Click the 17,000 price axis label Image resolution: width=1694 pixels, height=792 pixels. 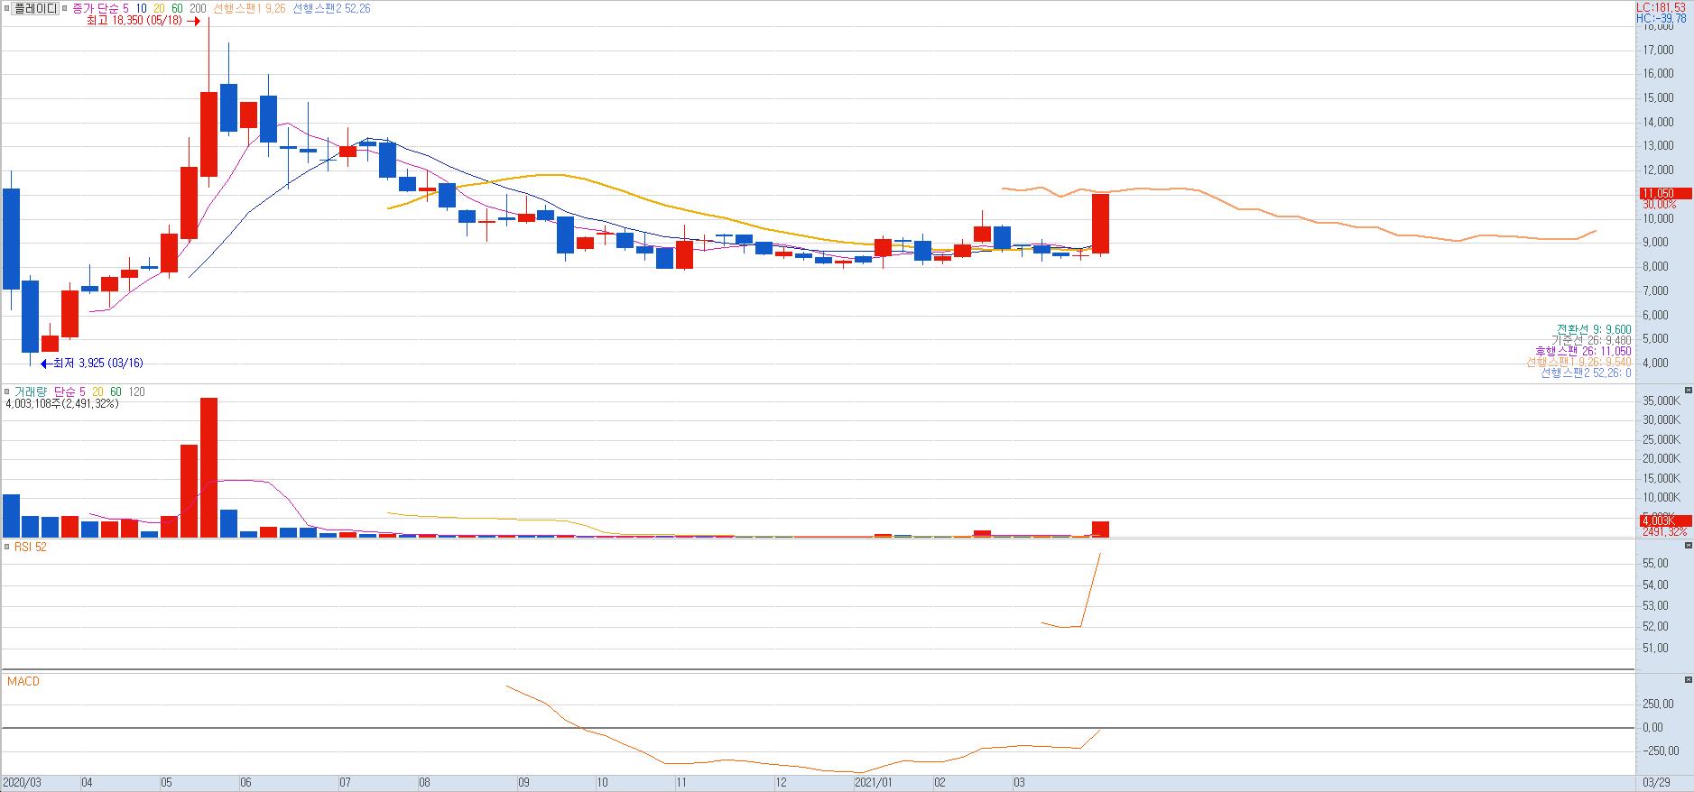click(x=1659, y=50)
